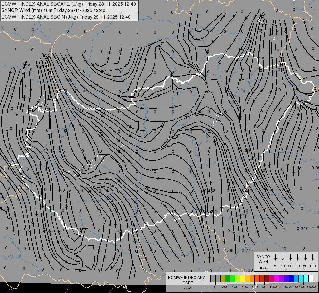319x293 pixels.
Task: Click the J/kg unit label in CAPE legend
Action: coord(188,288)
